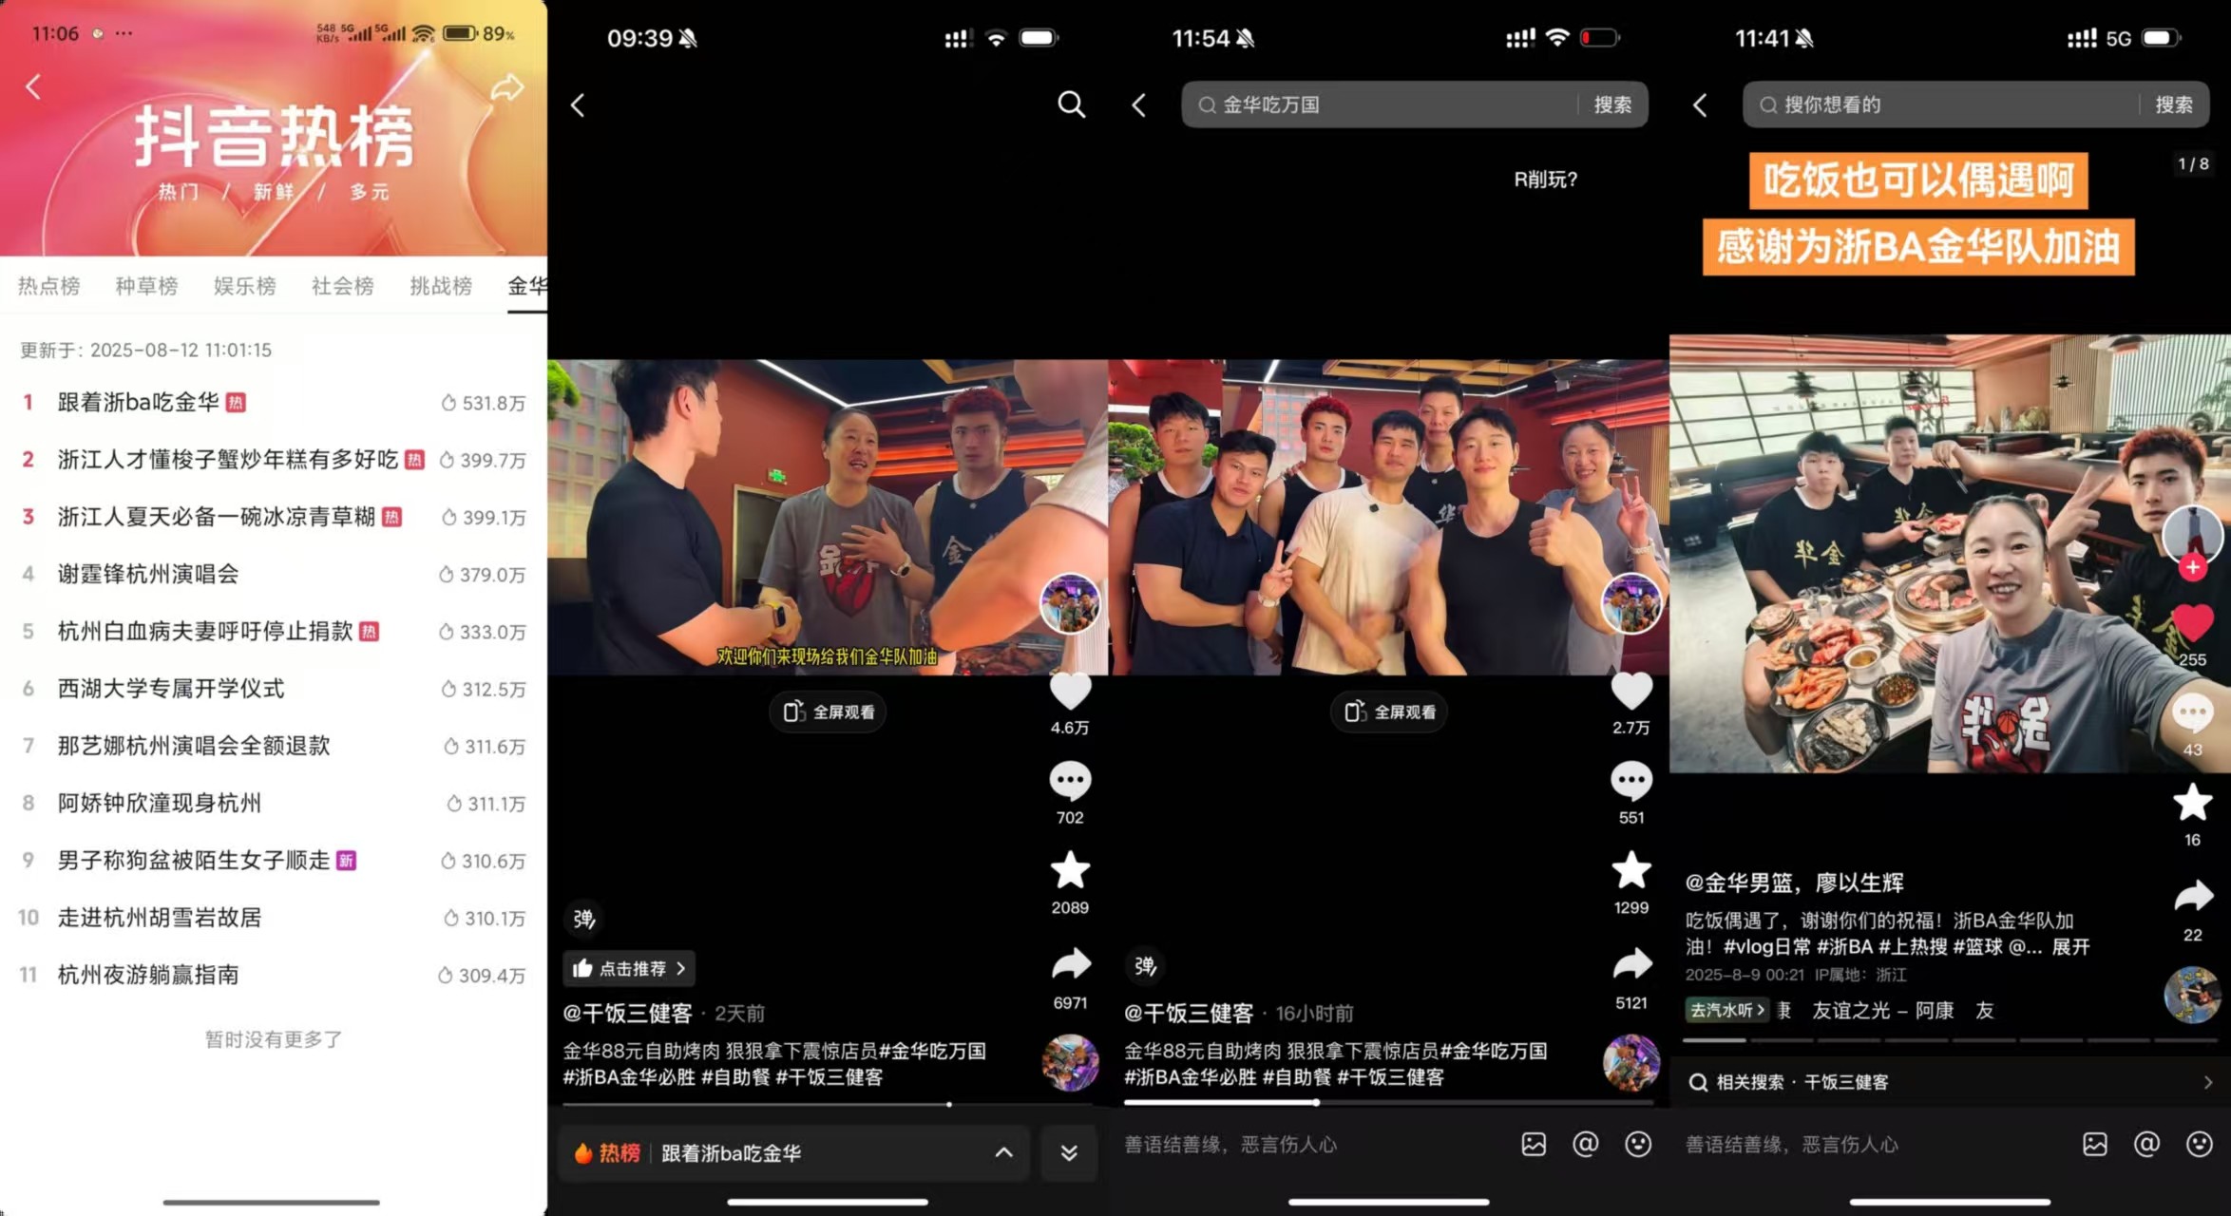This screenshot has height=1216, width=2231.
Task: Open hot topic 杭州夜游躺赢指南
Action: [x=274, y=975]
